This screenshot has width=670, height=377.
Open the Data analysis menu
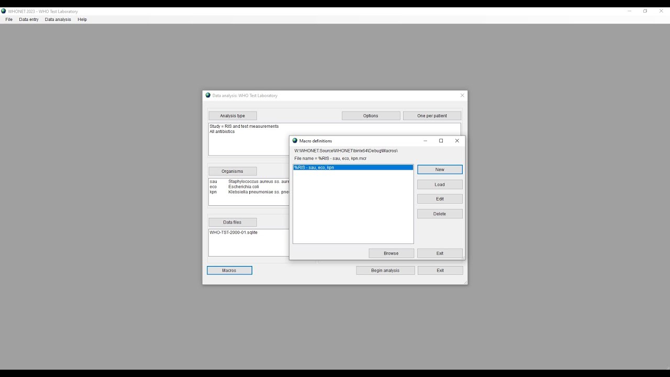(x=58, y=19)
